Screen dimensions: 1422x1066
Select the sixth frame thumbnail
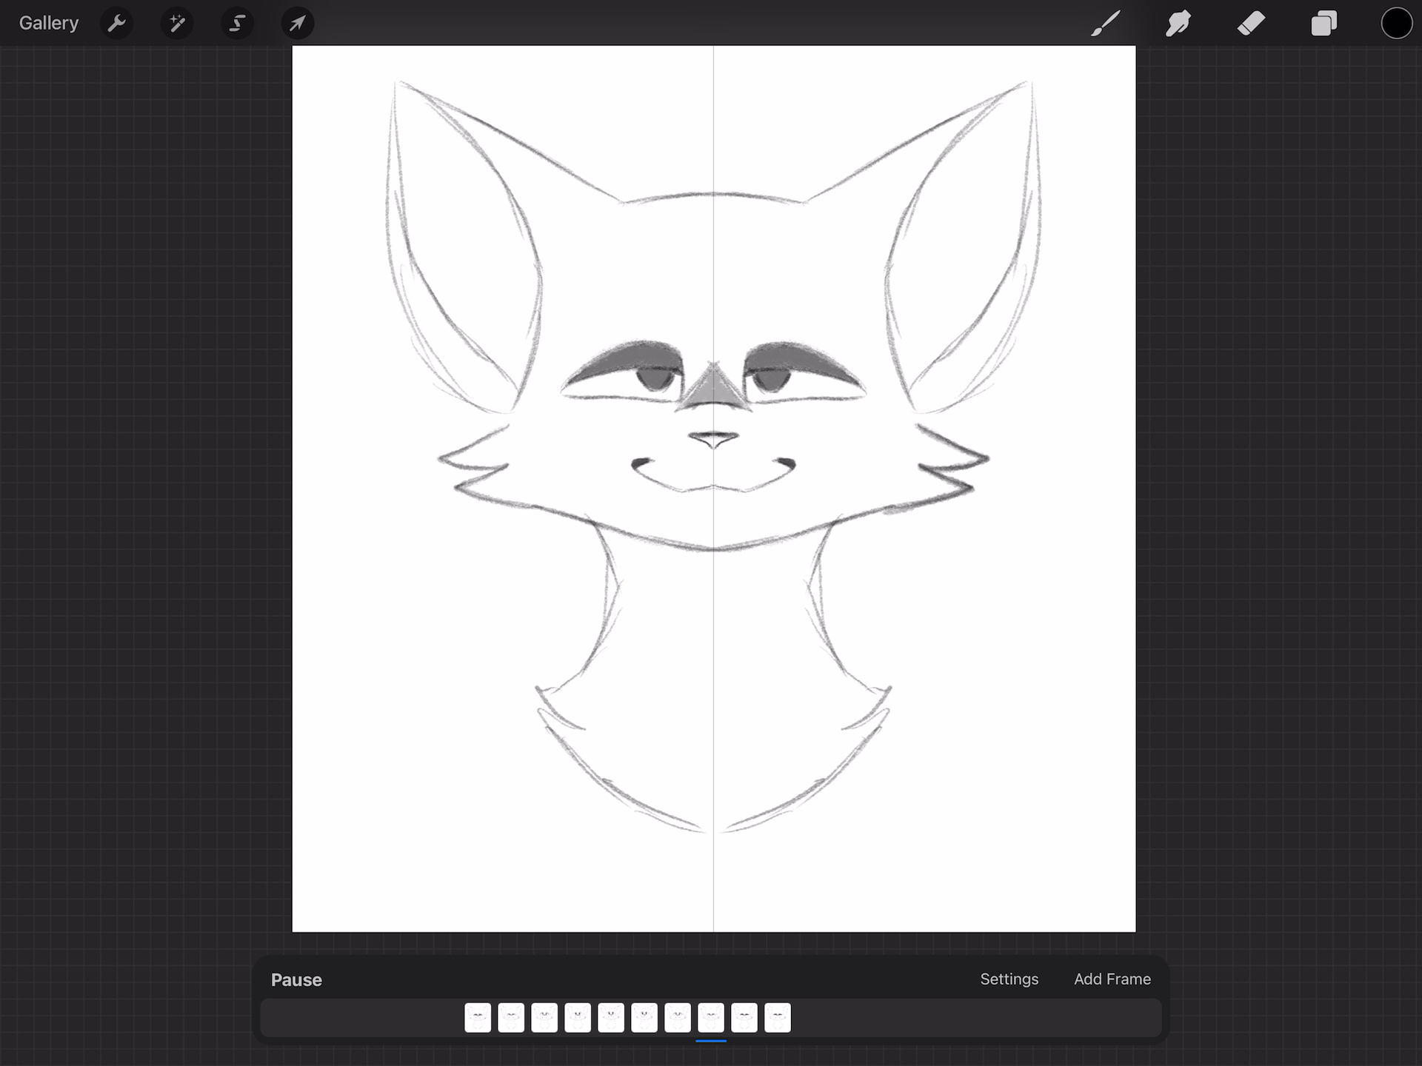(644, 1018)
